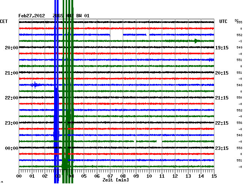This screenshot has height=186, width=244.
Task: Click the DC value 550
Action: pyautogui.click(x=239, y=98)
